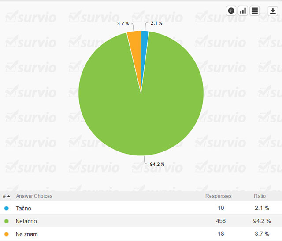Click the 3.7 % label above the pie
This screenshot has width=282, height=241.
(123, 23)
